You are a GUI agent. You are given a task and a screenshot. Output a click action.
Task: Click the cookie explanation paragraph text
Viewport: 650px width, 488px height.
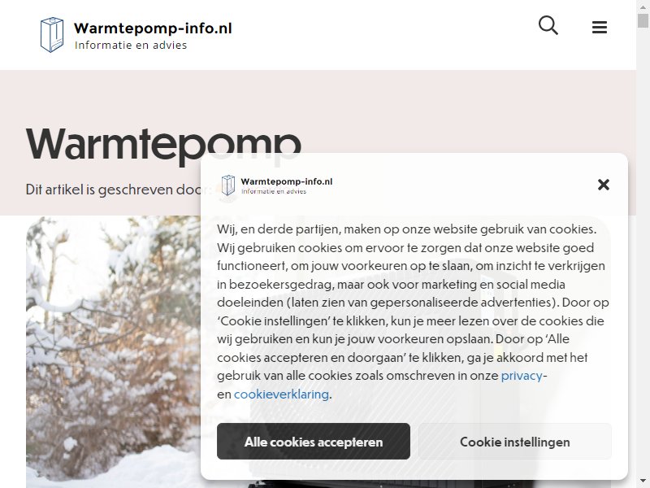coord(413,312)
